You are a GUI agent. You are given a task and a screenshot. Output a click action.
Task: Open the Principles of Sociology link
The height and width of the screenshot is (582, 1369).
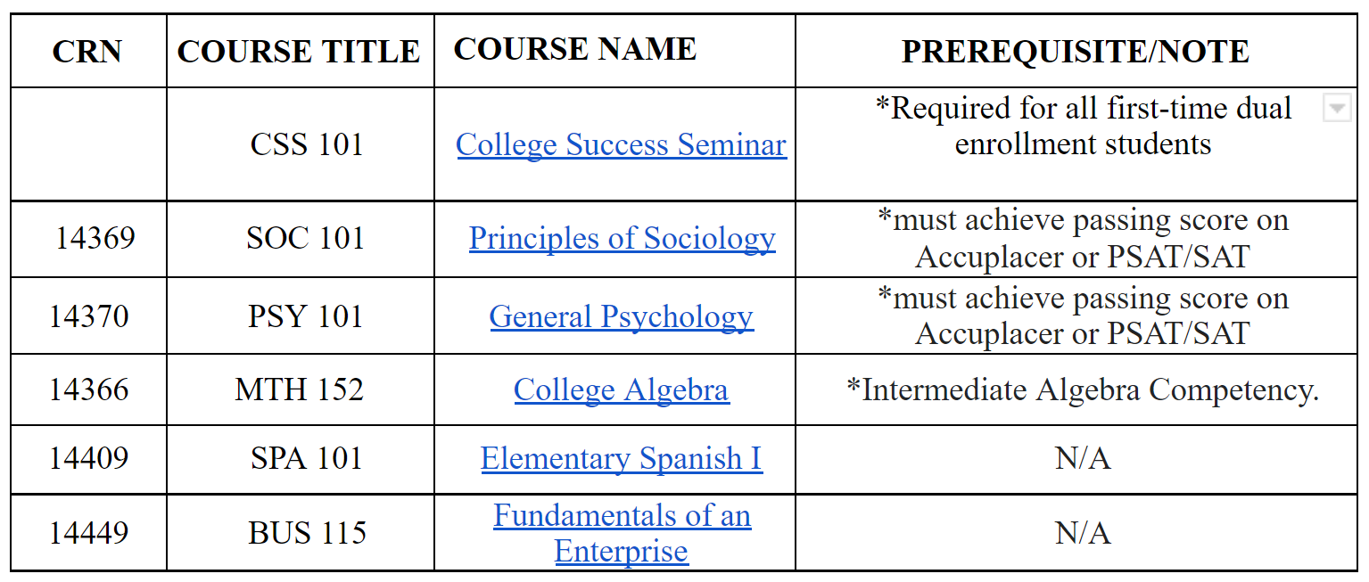tap(622, 238)
